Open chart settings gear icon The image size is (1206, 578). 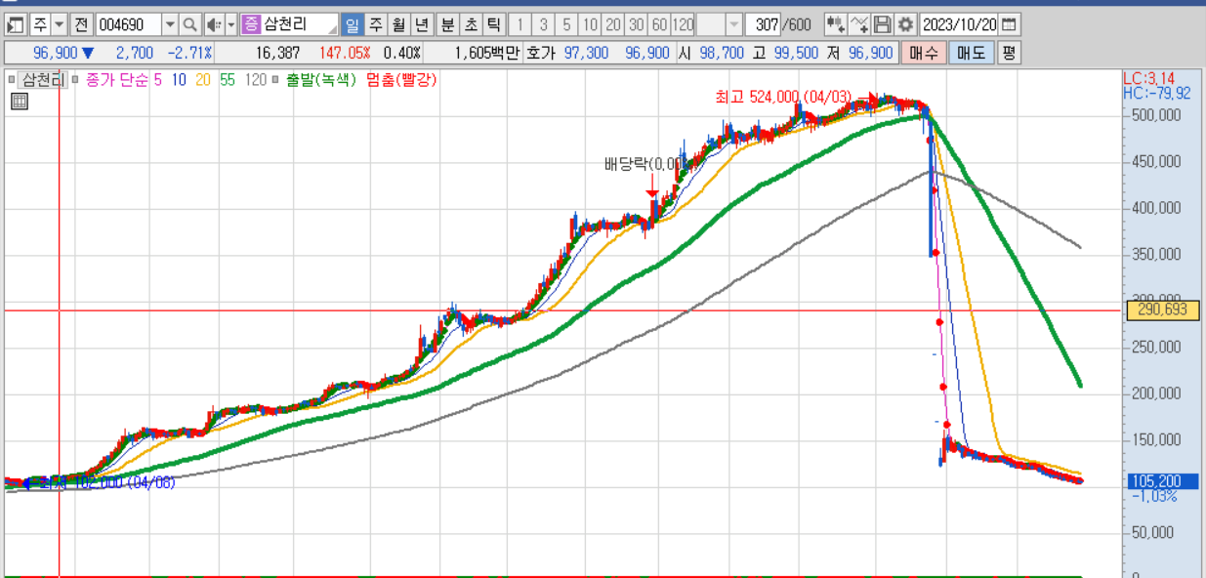pos(906,24)
